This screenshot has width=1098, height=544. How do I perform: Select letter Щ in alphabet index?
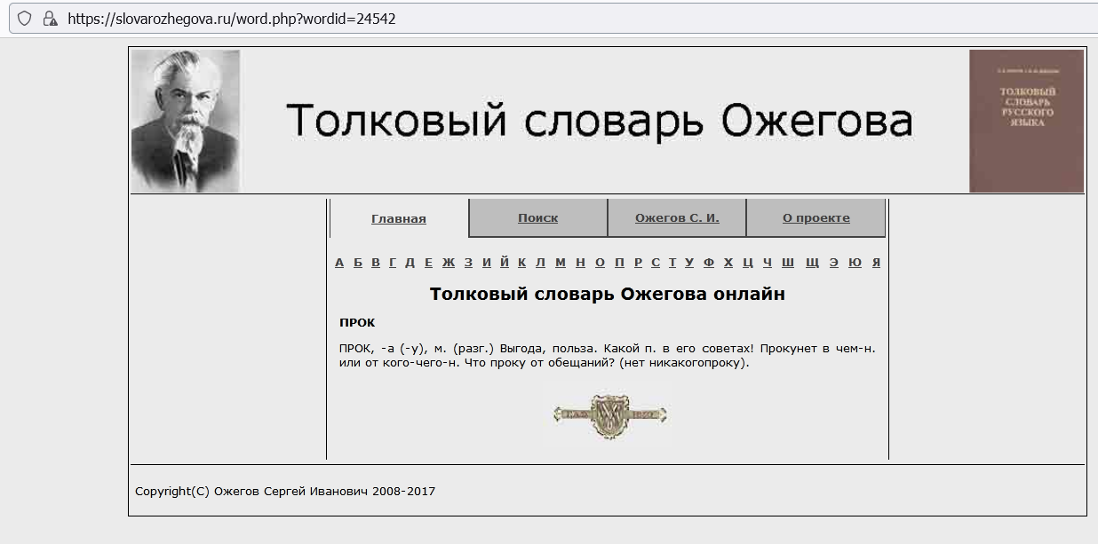click(812, 262)
